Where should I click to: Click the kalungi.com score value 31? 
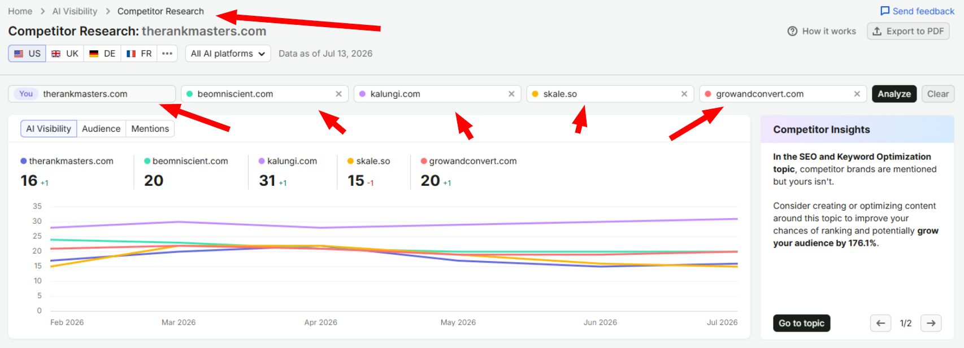267,181
